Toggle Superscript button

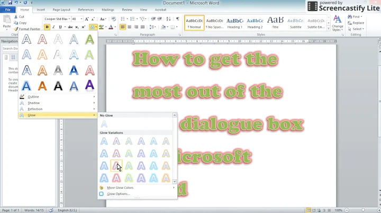(84, 27)
